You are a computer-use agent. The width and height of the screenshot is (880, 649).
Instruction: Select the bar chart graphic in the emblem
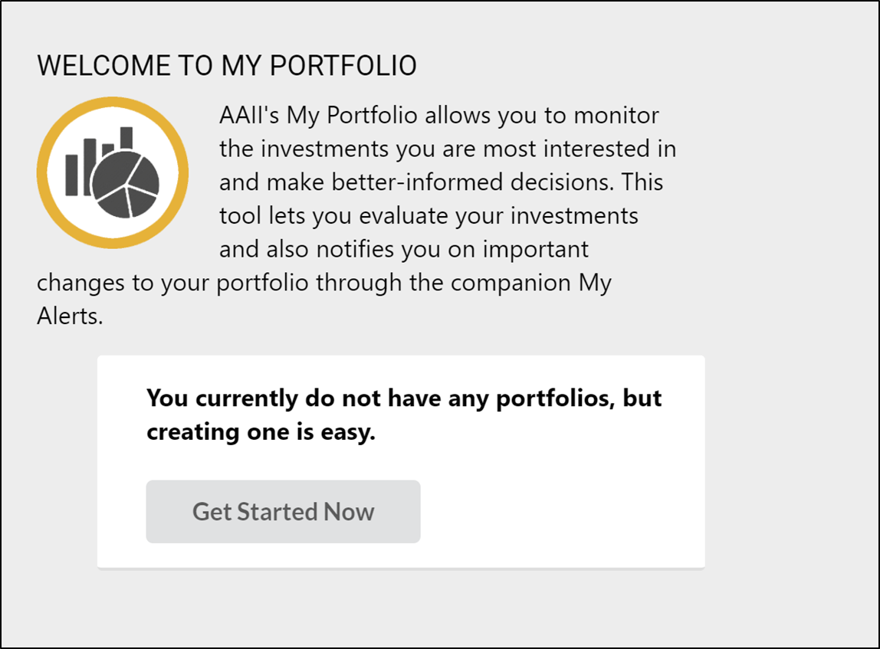point(88,166)
